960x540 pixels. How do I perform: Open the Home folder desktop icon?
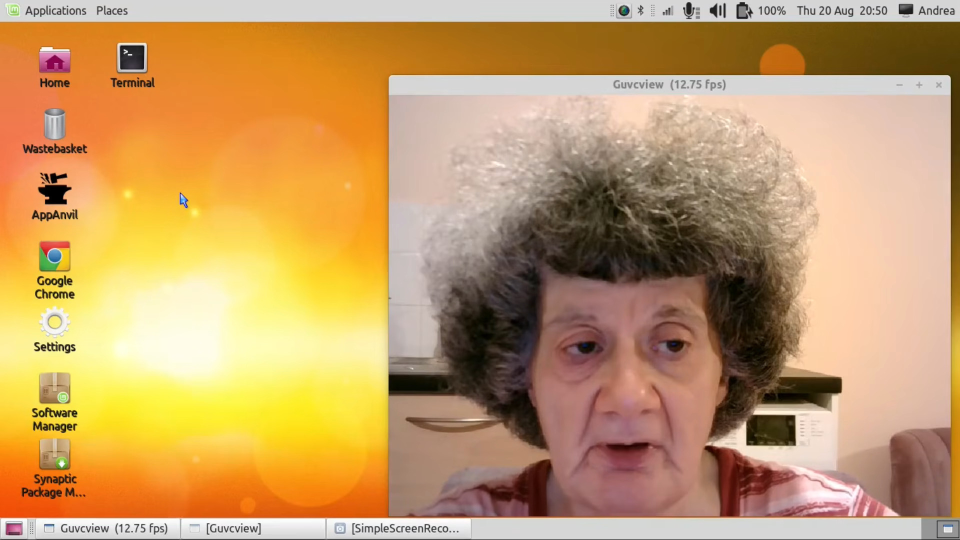(x=54, y=67)
